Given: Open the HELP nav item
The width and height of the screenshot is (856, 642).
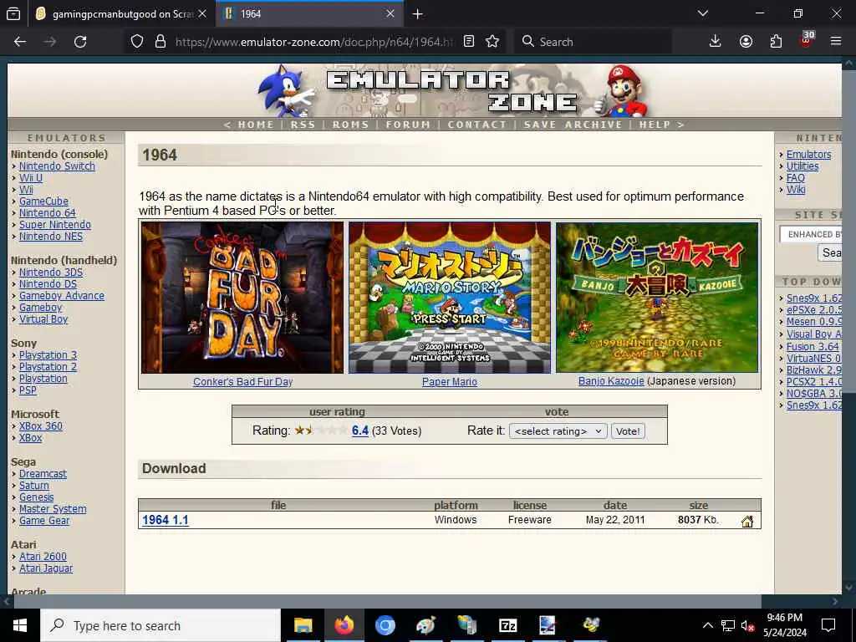Looking at the screenshot, I should pyautogui.click(x=655, y=125).
